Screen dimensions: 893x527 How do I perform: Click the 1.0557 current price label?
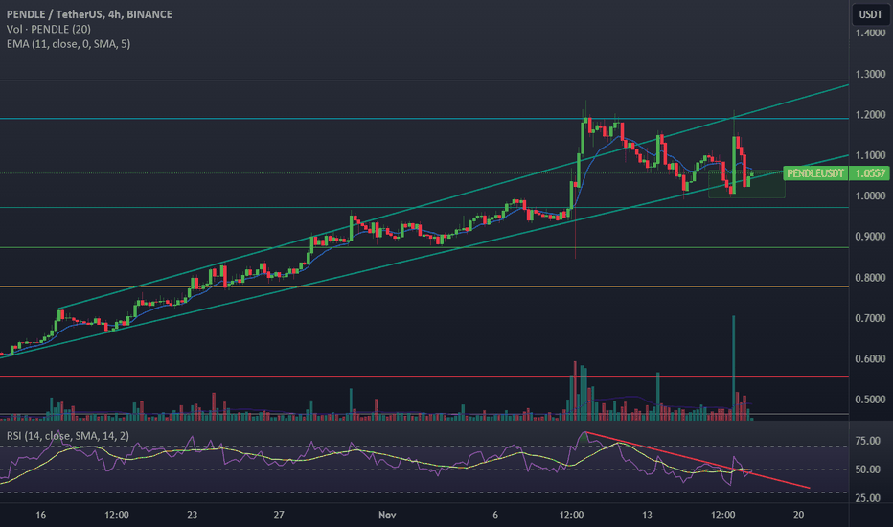pyautogui.click(x=869, y=173)
